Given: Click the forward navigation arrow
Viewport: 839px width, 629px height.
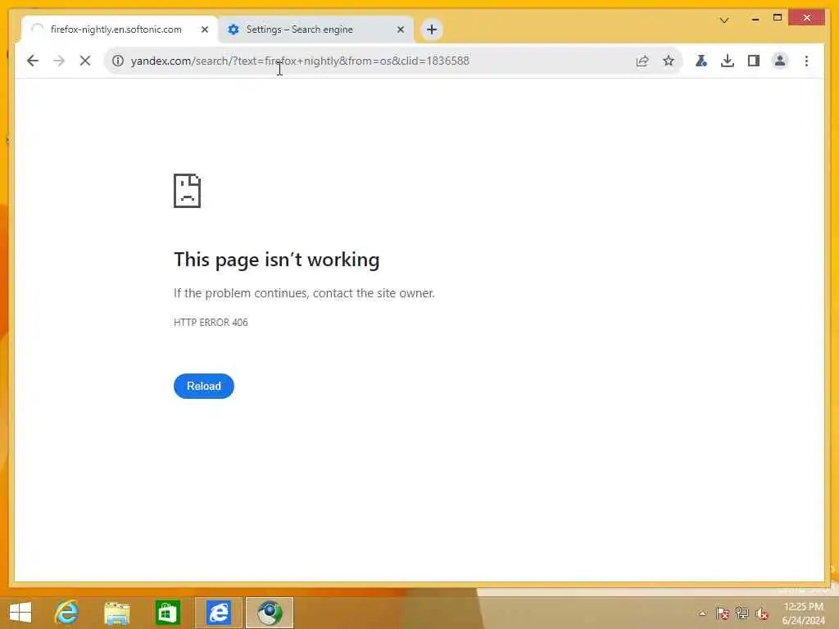Looking at the screenshot, I should (x=59, y=61).
